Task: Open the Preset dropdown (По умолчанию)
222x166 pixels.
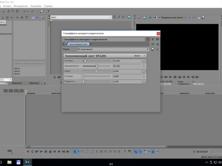Action: tap(113, 49)
